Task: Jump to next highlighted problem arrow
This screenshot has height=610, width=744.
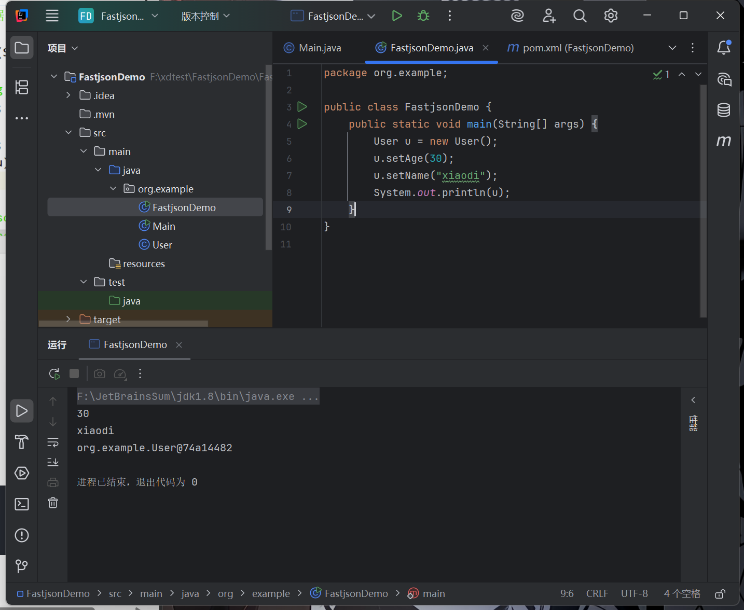Action: click(x=698, y=74)
